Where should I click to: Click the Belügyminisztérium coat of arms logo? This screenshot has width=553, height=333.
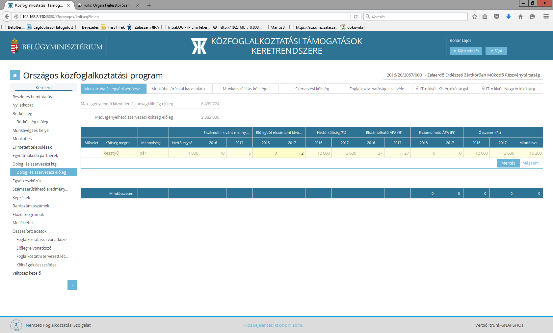[x=15, y=46]
